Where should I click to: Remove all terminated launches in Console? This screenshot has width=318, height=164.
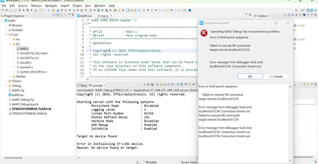[x=152, y=84]
